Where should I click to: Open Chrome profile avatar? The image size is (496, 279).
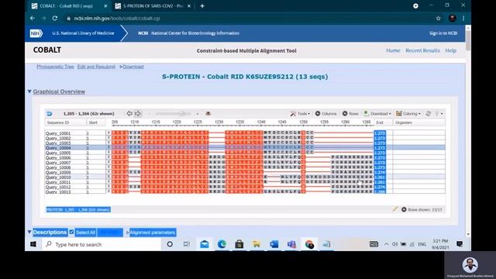coord(453,19)
